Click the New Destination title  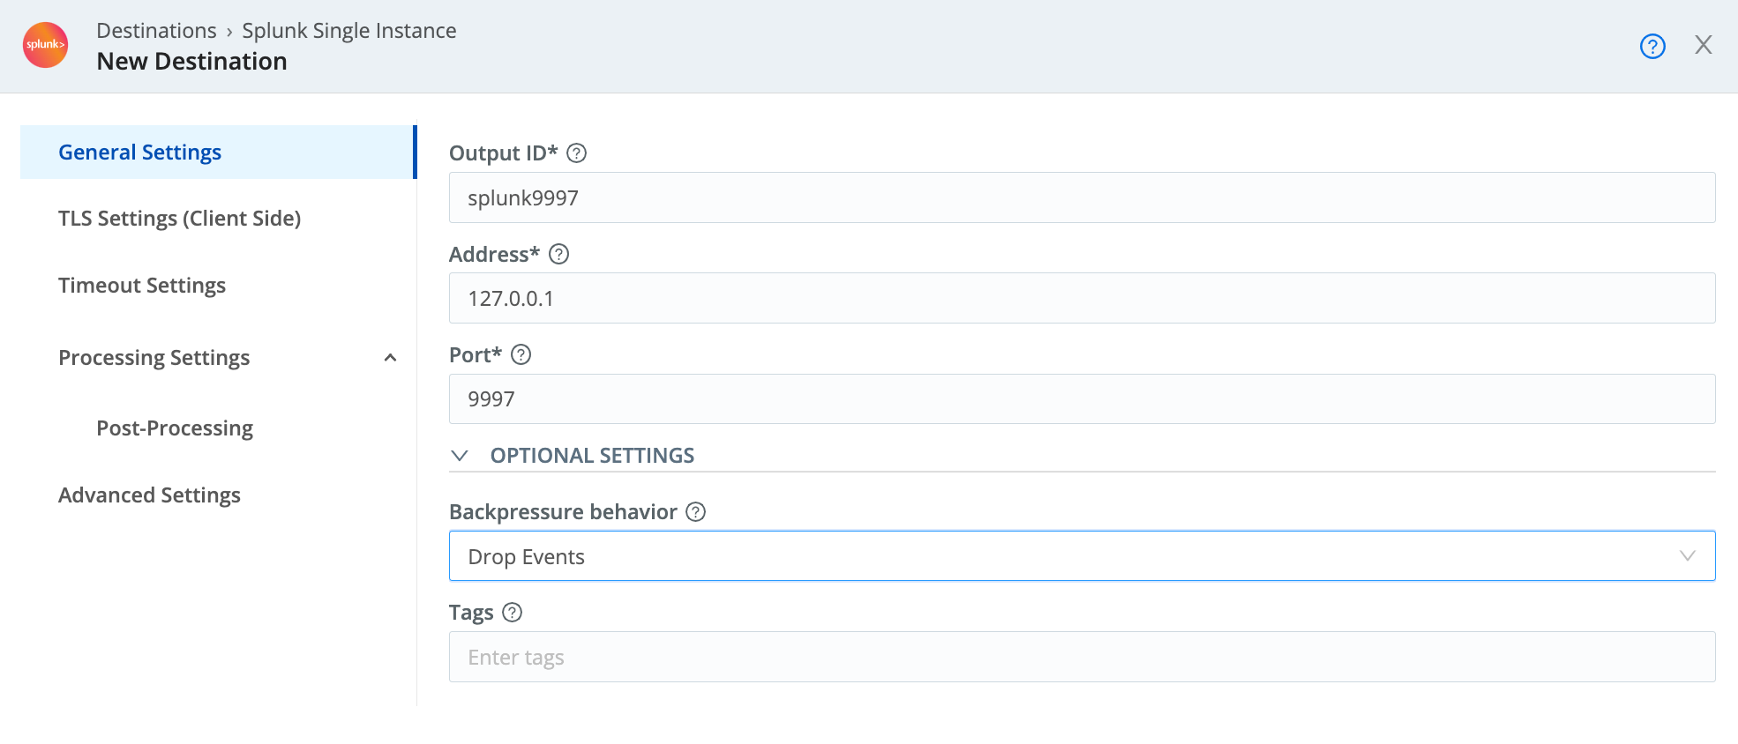[191, 62]
